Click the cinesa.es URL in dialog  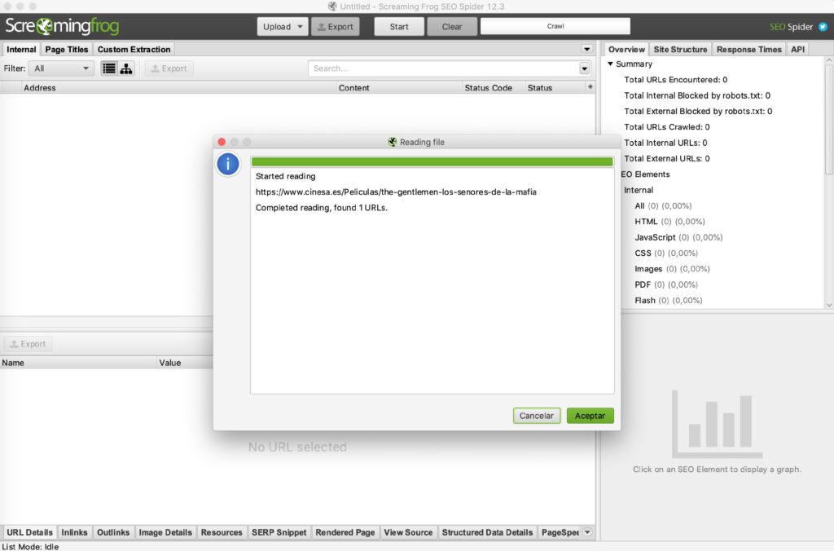[396, 192]
